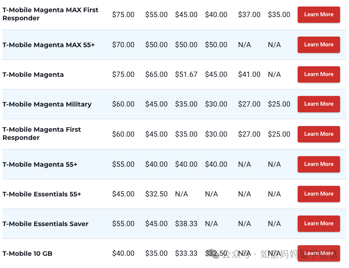Click Learn More for Magenta Military
Viewport: 349px width, 268px height.
click(318, 104)
